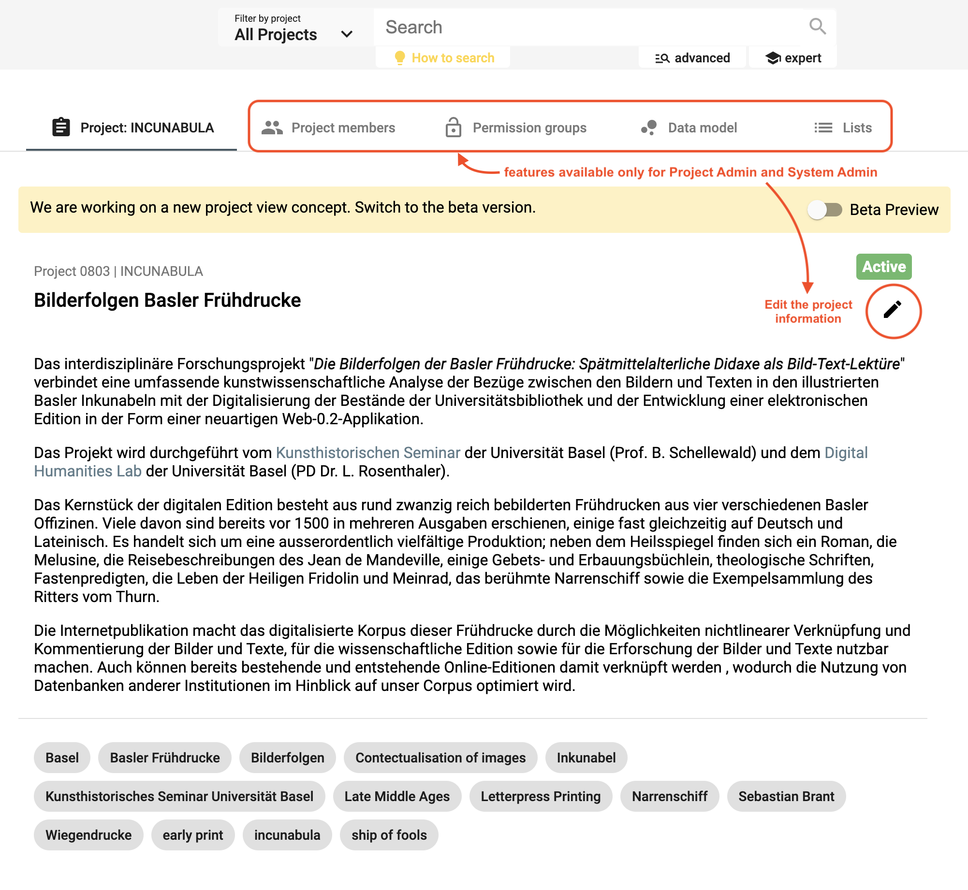The height and width of the screenshot is (890, 968).
Task: Click Kunsthistorisches Seminar Universität Basel chip
Action: coord(179,796)
